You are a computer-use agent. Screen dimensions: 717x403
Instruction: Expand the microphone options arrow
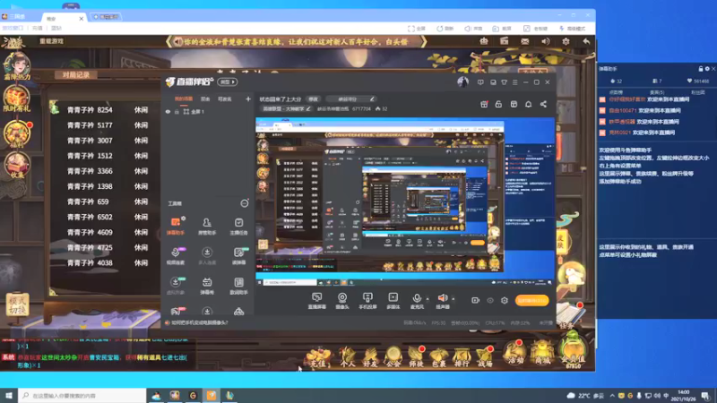[428, 299]
